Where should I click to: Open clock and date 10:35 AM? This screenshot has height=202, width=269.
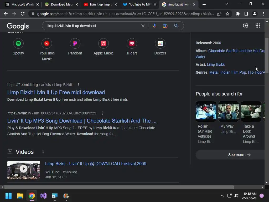[249, 196]
